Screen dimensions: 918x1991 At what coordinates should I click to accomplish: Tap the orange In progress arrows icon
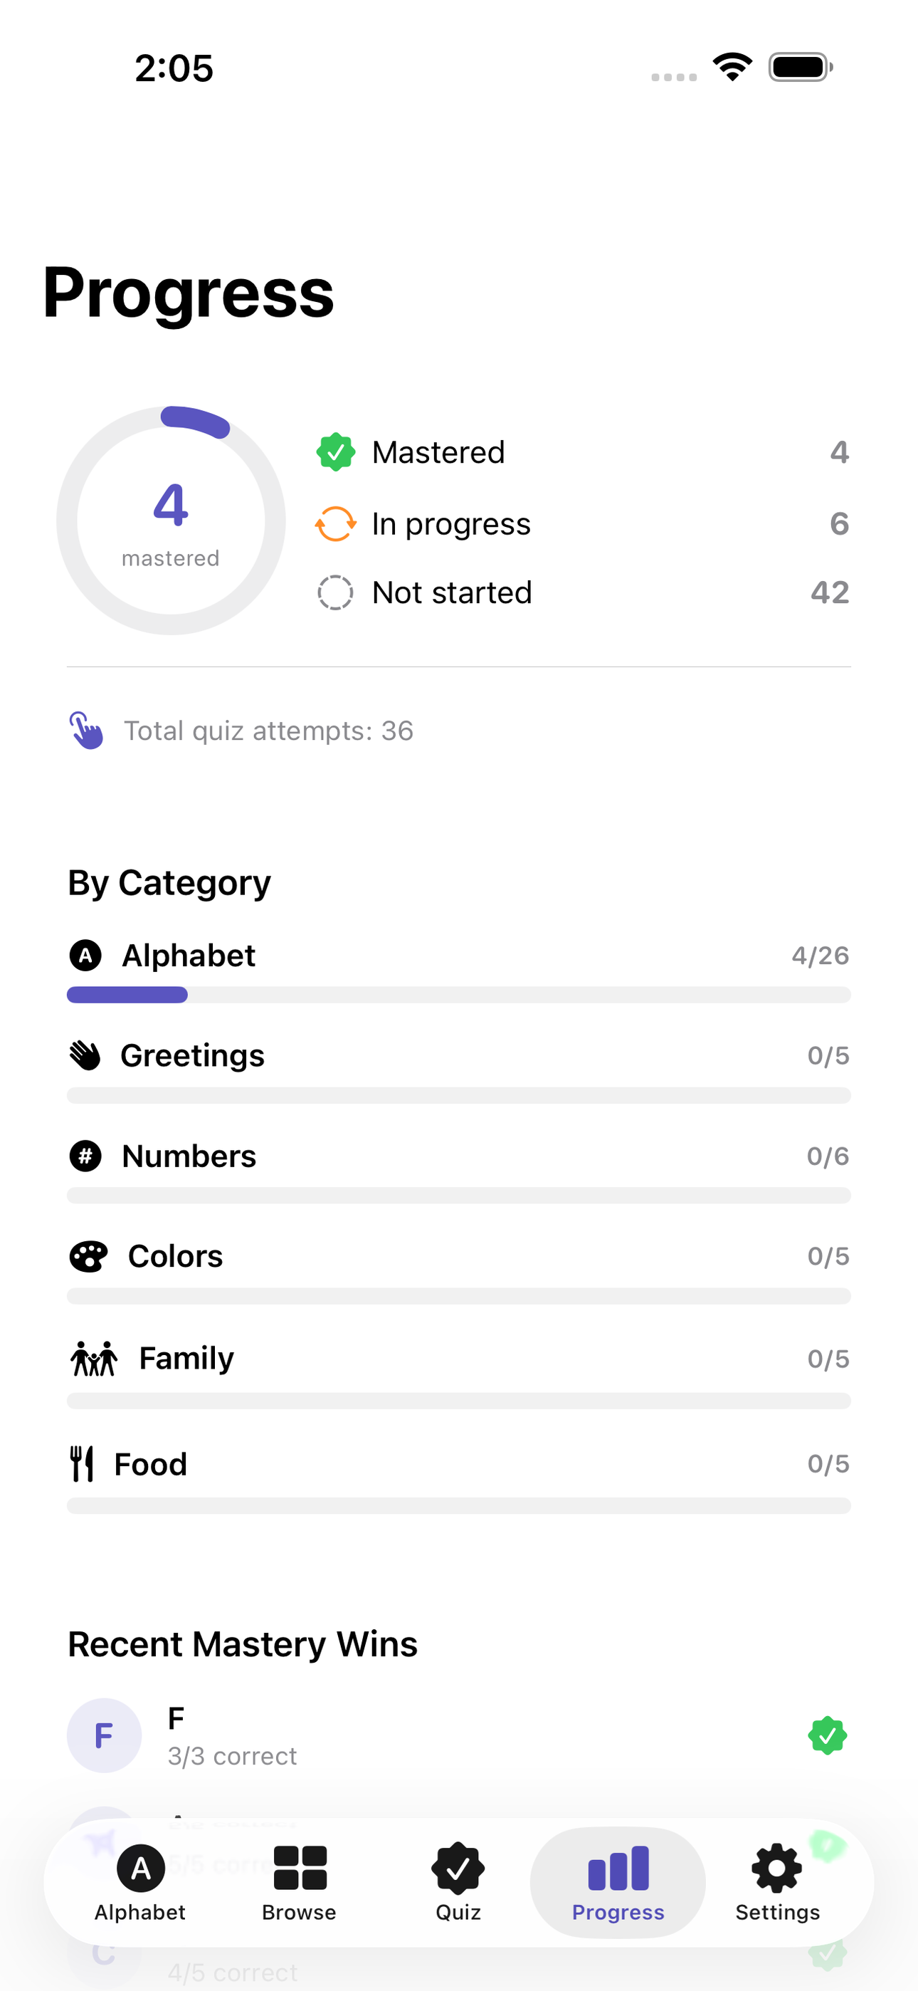pyautogui.click(x=335, y=524)
